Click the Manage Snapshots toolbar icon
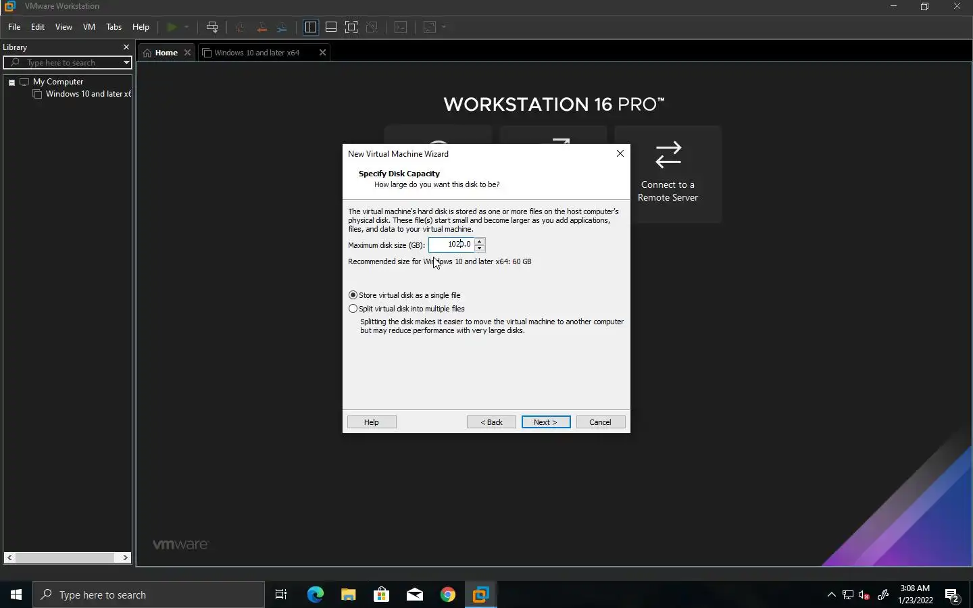This screenshot has width=973, height=608. coord(282,27)
